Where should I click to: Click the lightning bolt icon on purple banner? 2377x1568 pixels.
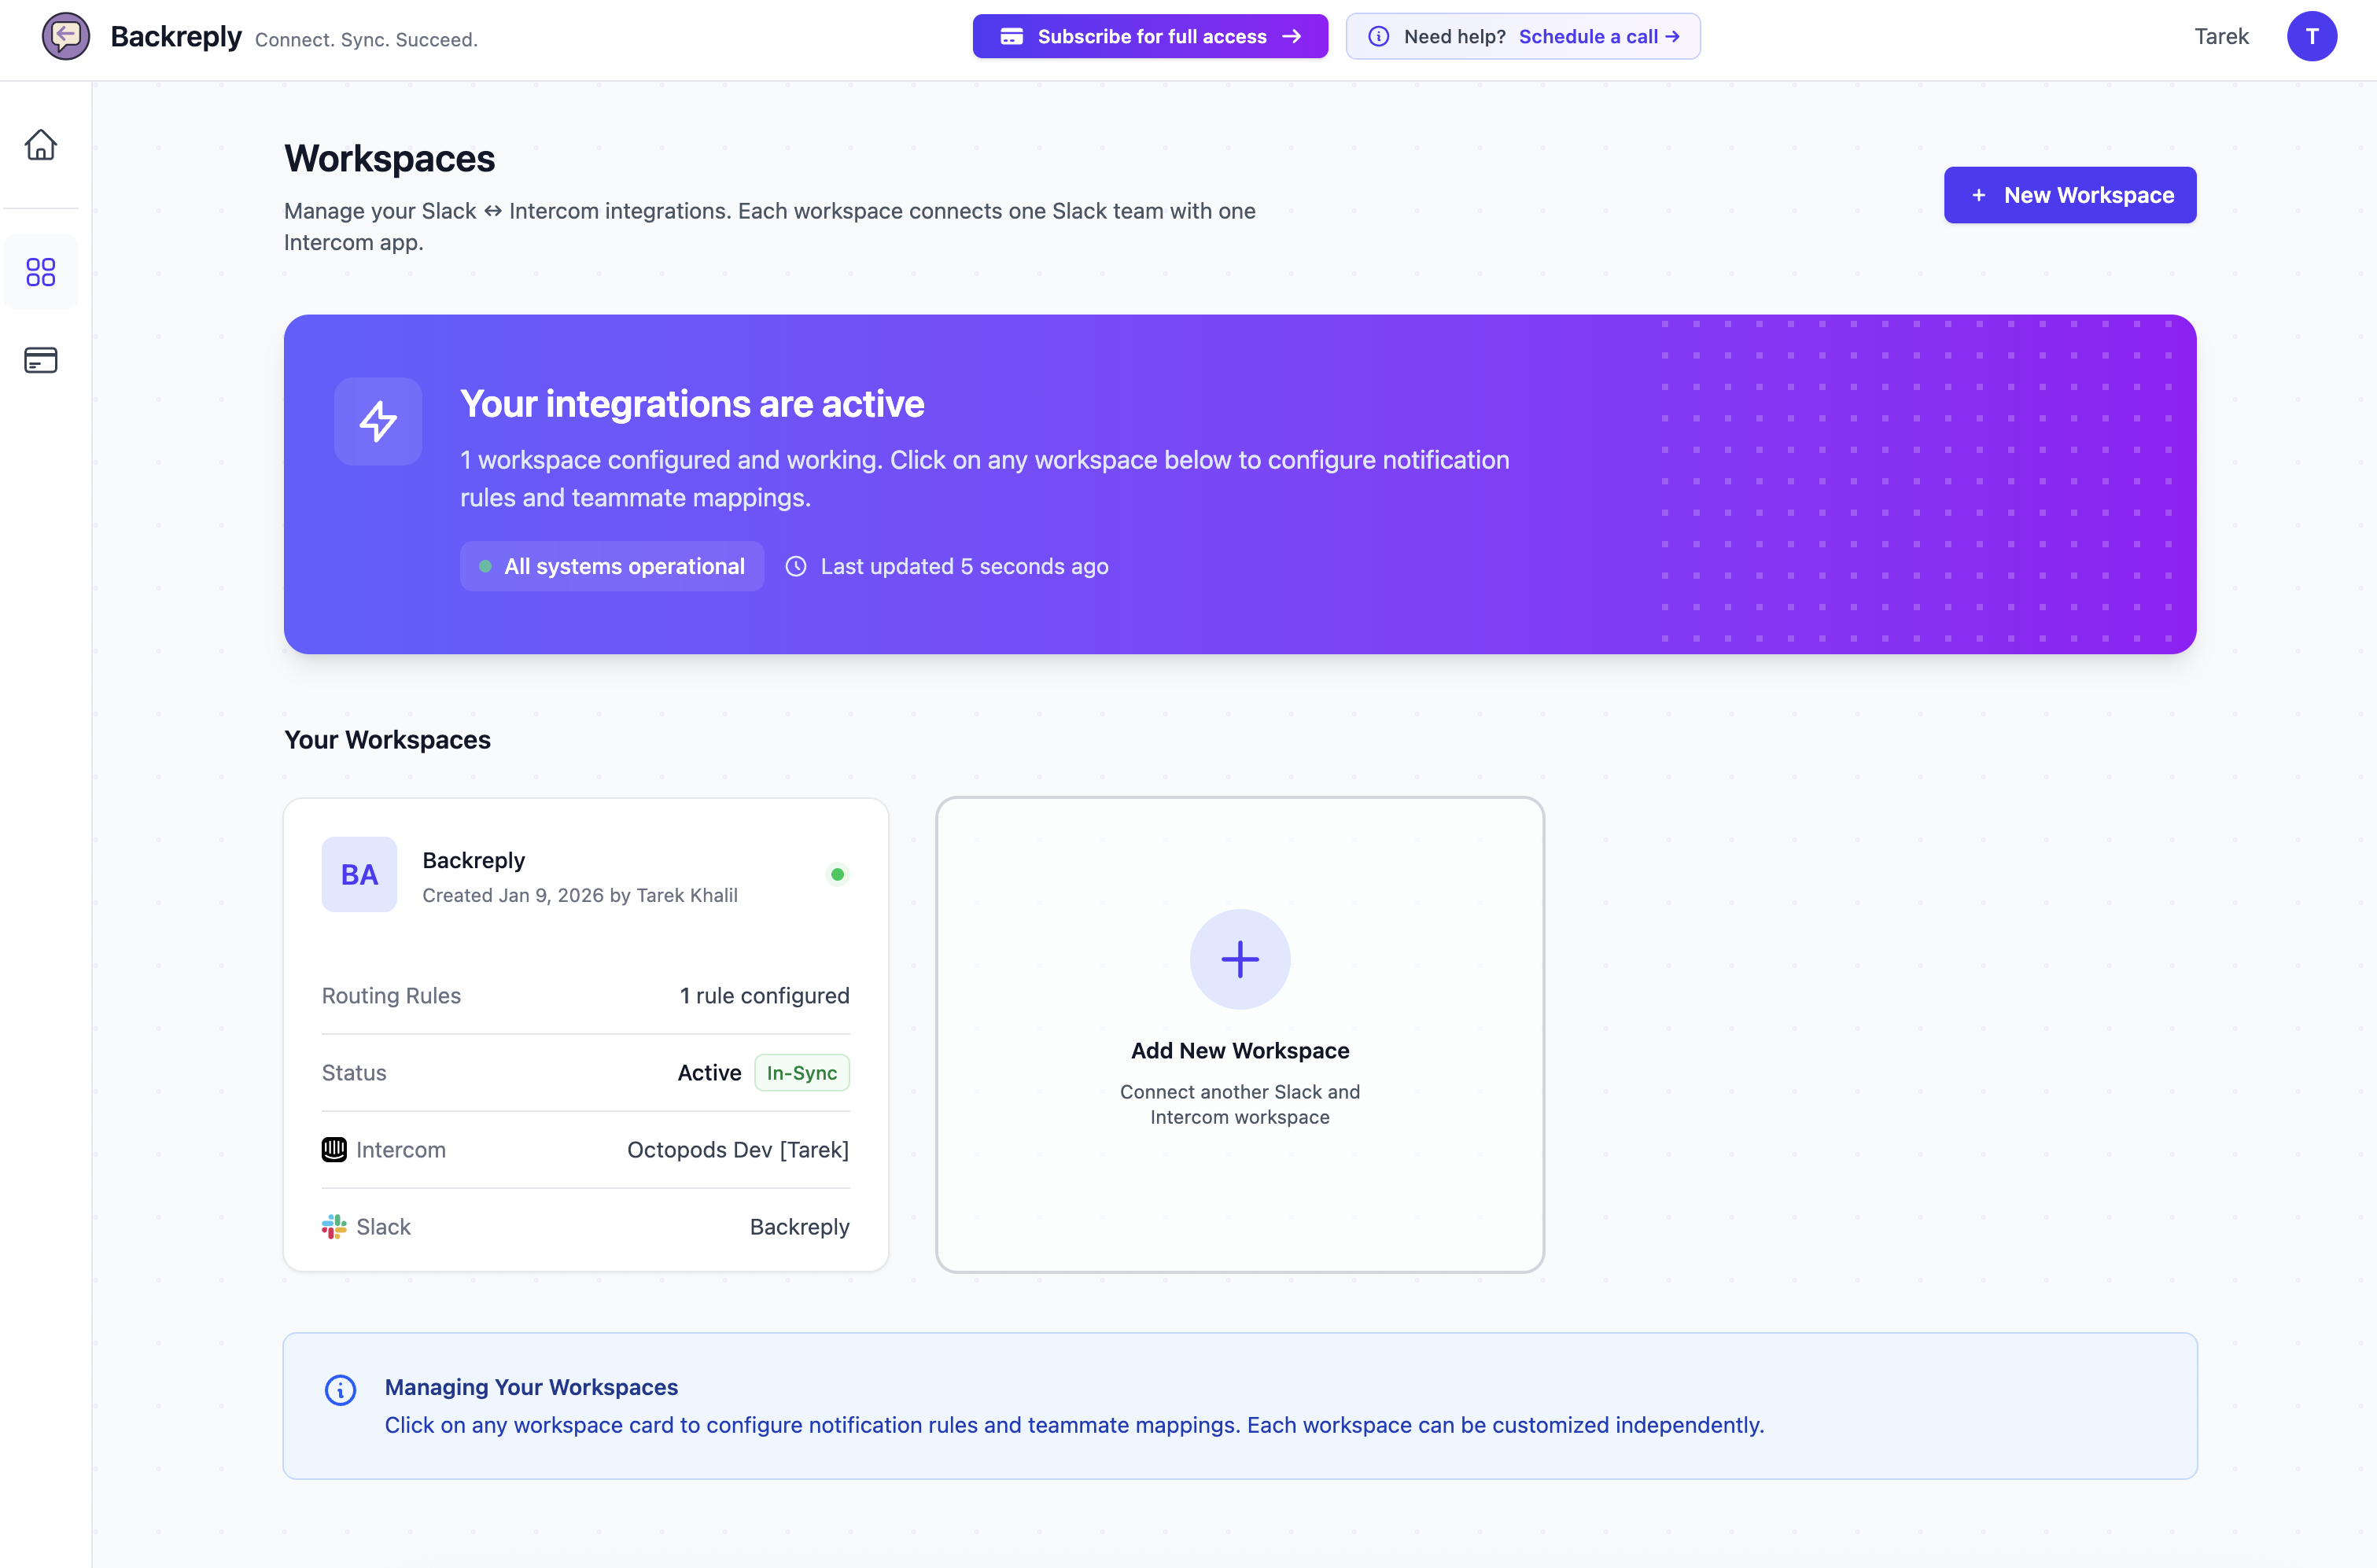tap(378, 421)
